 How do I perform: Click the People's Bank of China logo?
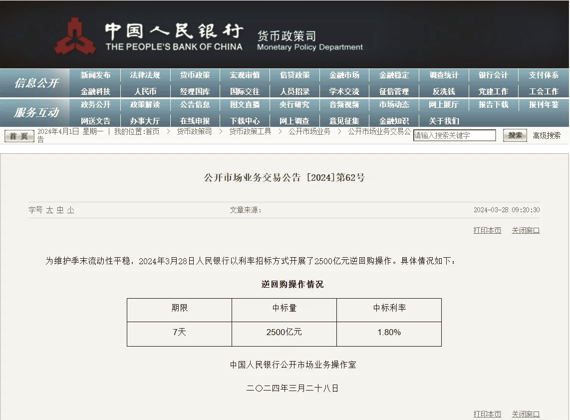pos(75,36)
